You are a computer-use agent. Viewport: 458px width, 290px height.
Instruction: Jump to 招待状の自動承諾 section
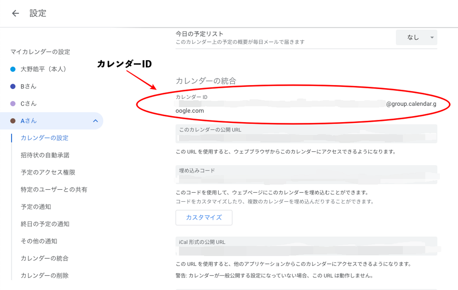[x=45, y=155]
